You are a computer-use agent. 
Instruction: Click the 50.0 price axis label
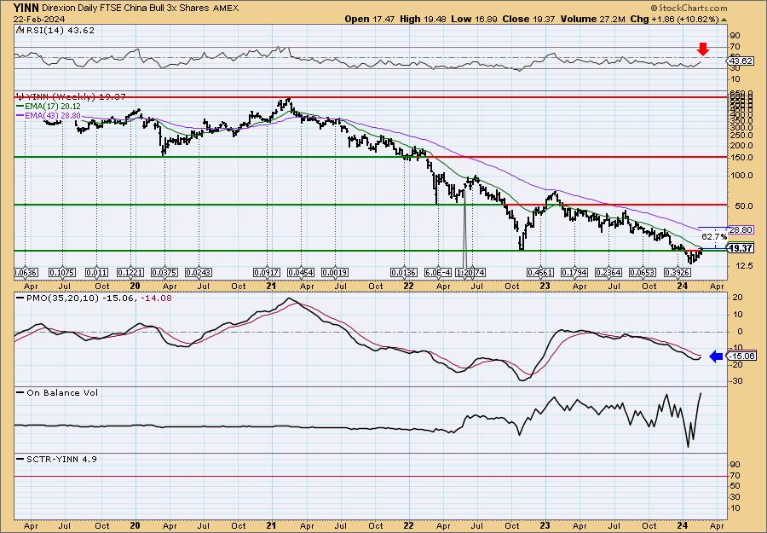pyautogui.click(x=744, y=206)
